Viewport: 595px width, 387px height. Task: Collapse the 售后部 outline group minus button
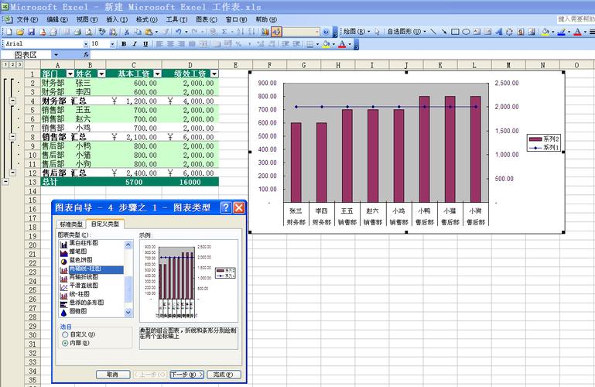pyautogui.click(x=13, y=173)
